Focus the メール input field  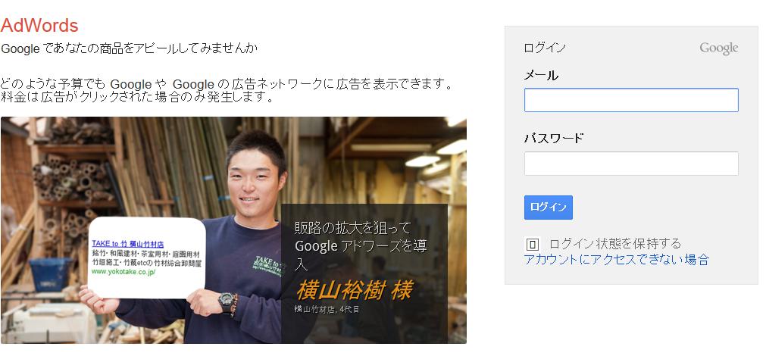point(631,100)
